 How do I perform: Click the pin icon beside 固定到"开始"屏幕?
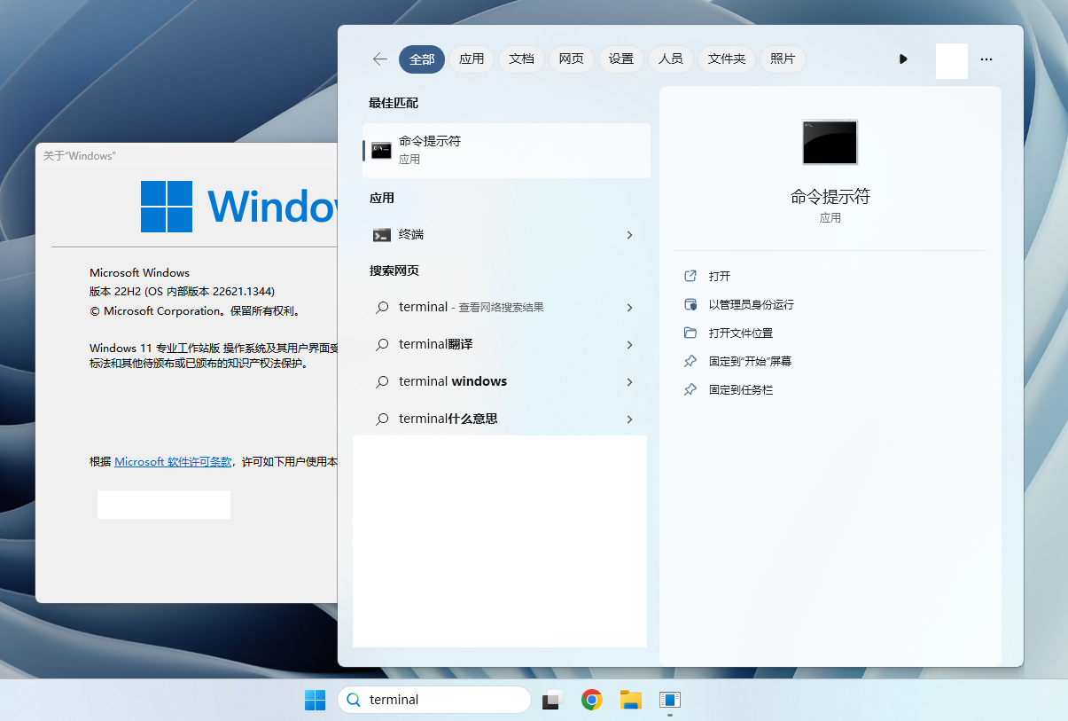coord(690,362)
